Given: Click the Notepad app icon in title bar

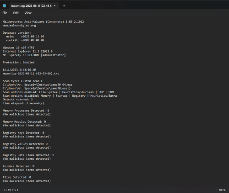Looking at the screenshot, I should pos(5,6).
